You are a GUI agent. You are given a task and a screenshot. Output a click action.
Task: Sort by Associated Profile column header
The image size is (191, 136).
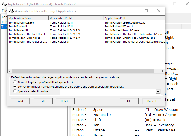coord(76,18)
